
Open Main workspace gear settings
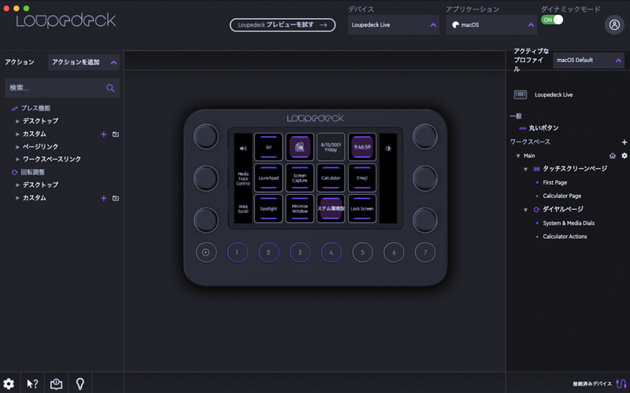point(624,156)
